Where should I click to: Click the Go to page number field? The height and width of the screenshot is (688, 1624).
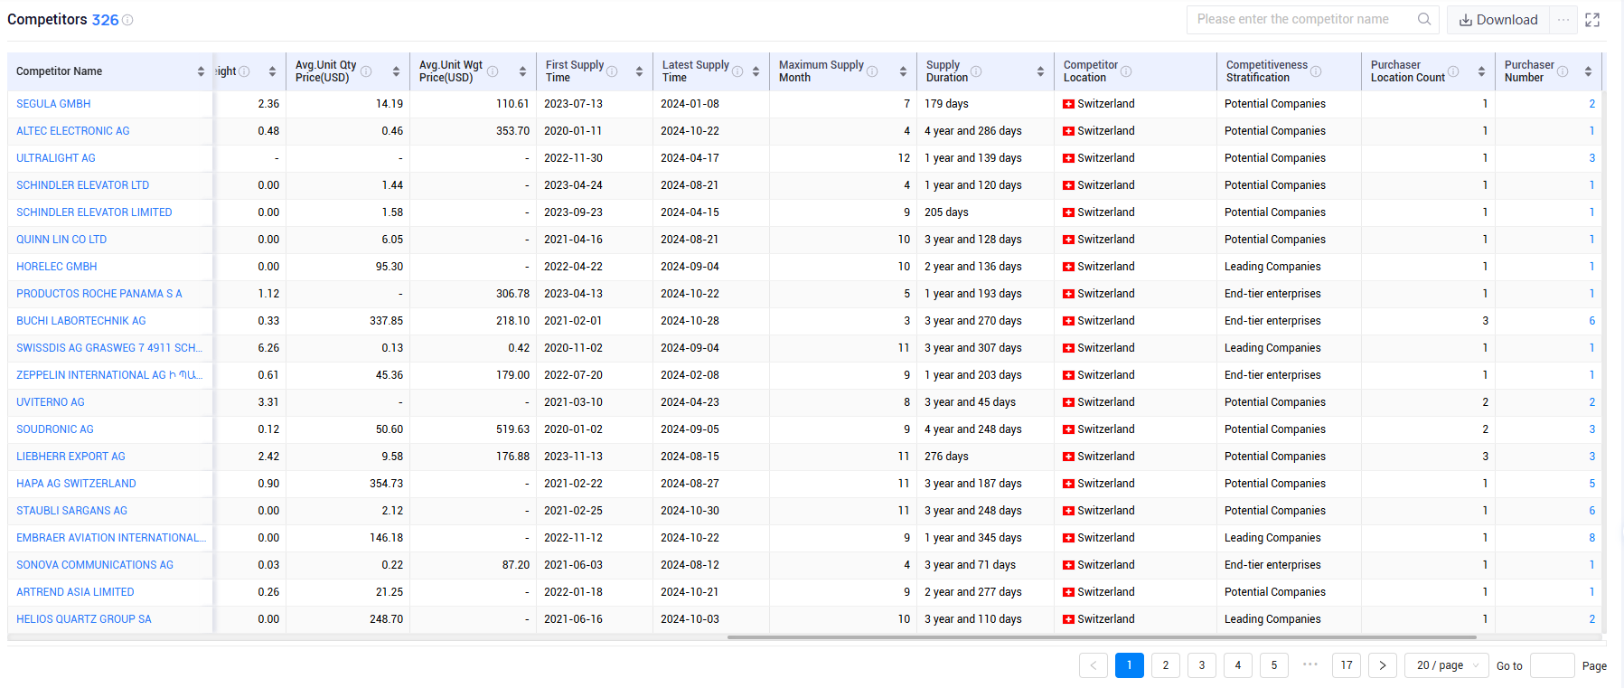point(1553,665)
